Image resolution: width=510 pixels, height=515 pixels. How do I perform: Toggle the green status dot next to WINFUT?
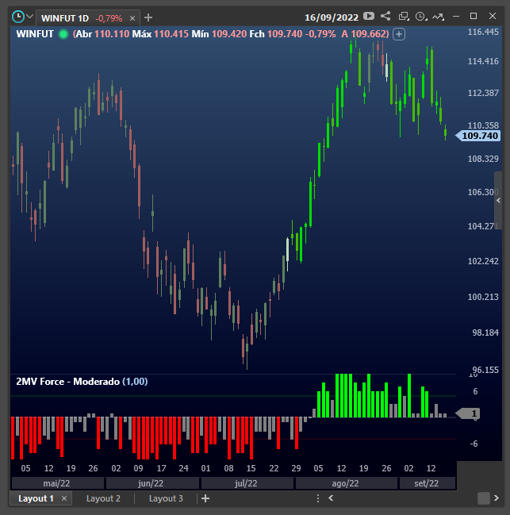[x=63, y=33]
